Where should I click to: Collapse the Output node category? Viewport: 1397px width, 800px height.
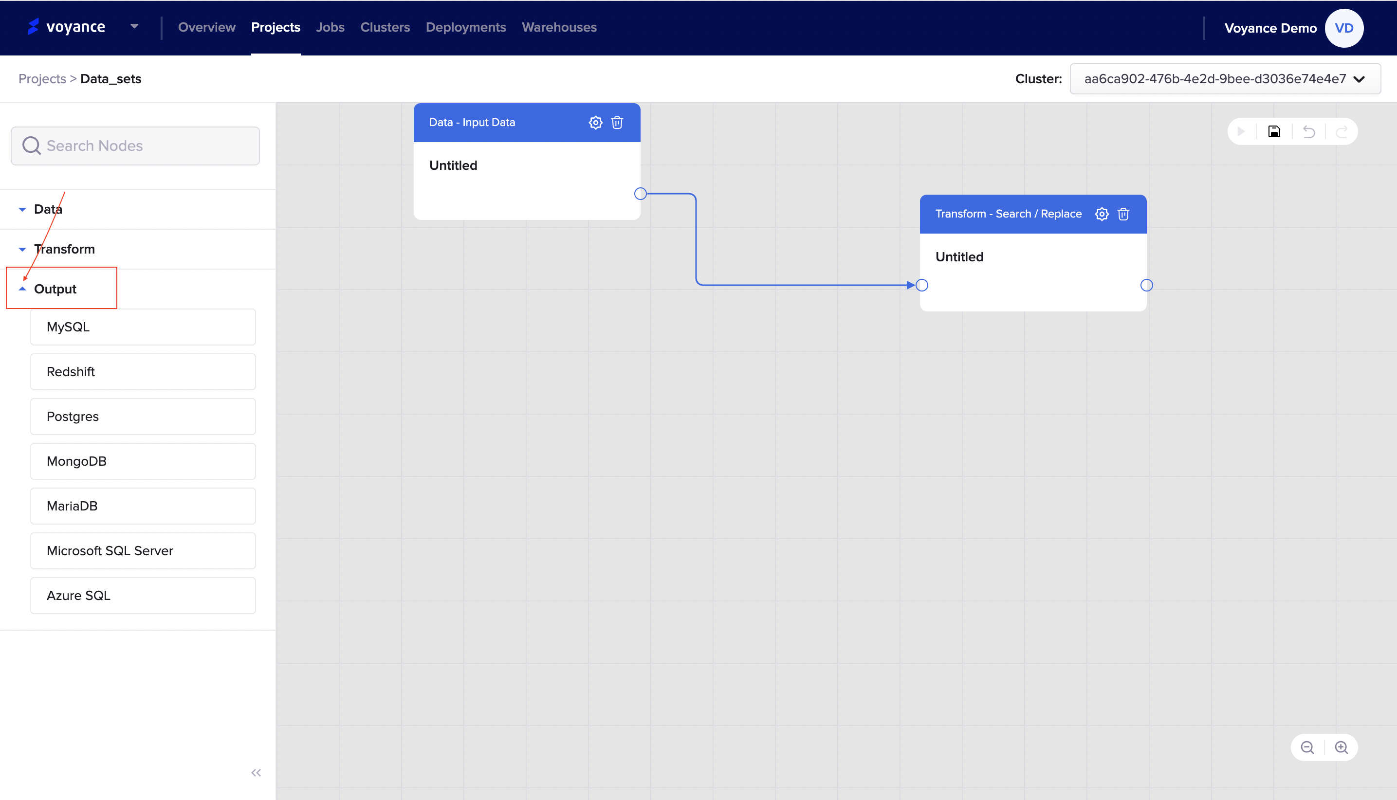pos(55,289)
